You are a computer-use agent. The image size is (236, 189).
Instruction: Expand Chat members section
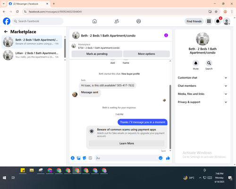[x=202, y=86]
